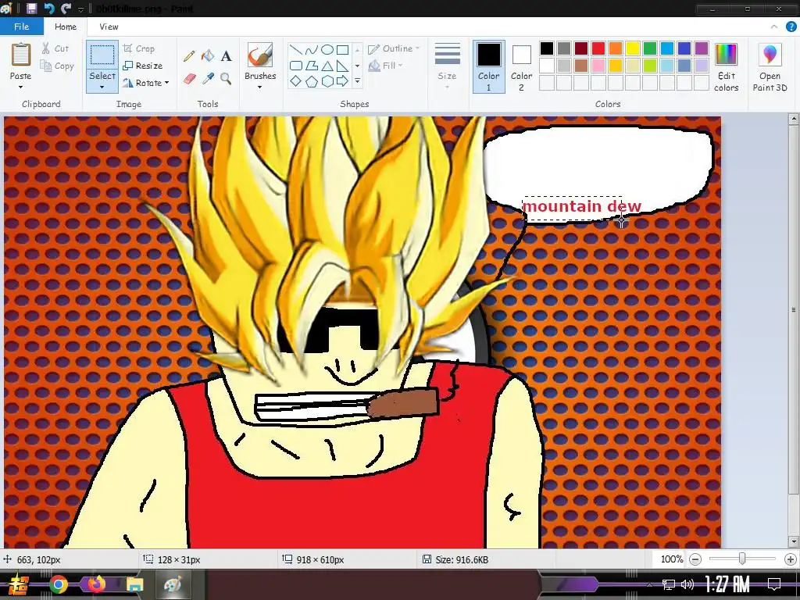Screen dimensions: 800x600
Task: Expand the Select dropdown arrow
Action: 102,87
